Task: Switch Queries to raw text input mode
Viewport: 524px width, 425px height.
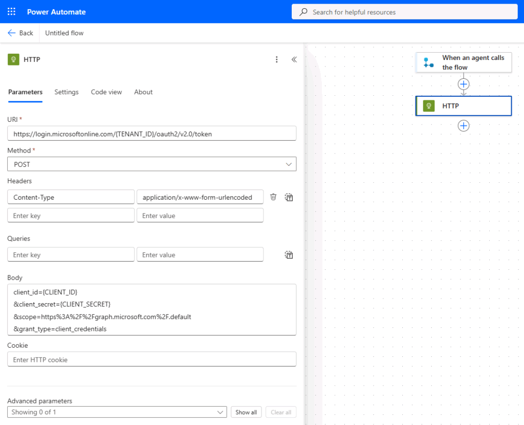Action: [289, 254]
